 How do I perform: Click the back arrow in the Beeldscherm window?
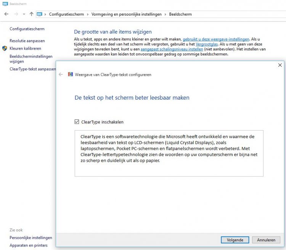click(6, 14)
